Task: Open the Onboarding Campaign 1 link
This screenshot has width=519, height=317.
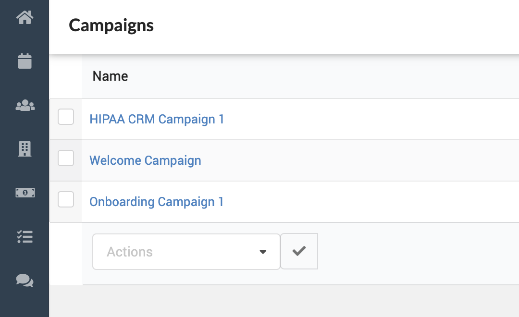Action: [x=157, y=202]
